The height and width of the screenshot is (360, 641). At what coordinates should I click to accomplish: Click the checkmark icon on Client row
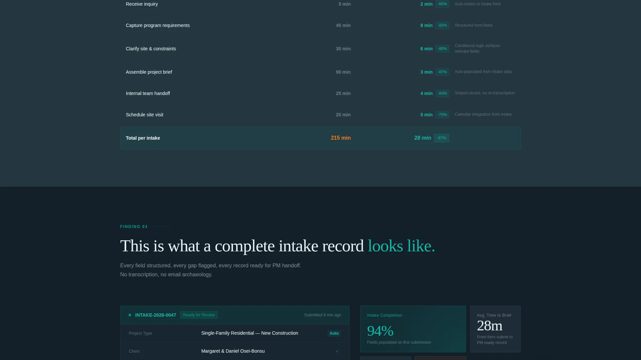[337, 351]
